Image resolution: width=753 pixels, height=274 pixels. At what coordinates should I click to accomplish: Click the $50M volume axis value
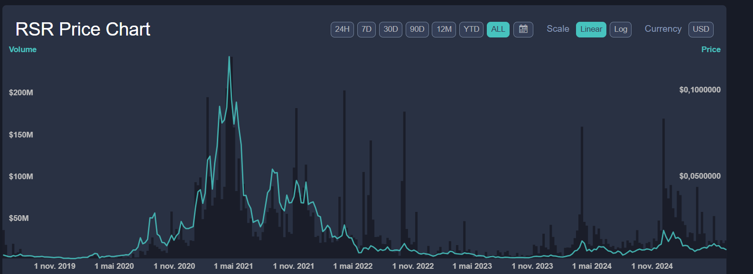click(x=19, y=218)
